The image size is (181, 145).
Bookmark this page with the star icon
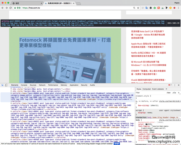pyautogui.click(x=138, y=8)
